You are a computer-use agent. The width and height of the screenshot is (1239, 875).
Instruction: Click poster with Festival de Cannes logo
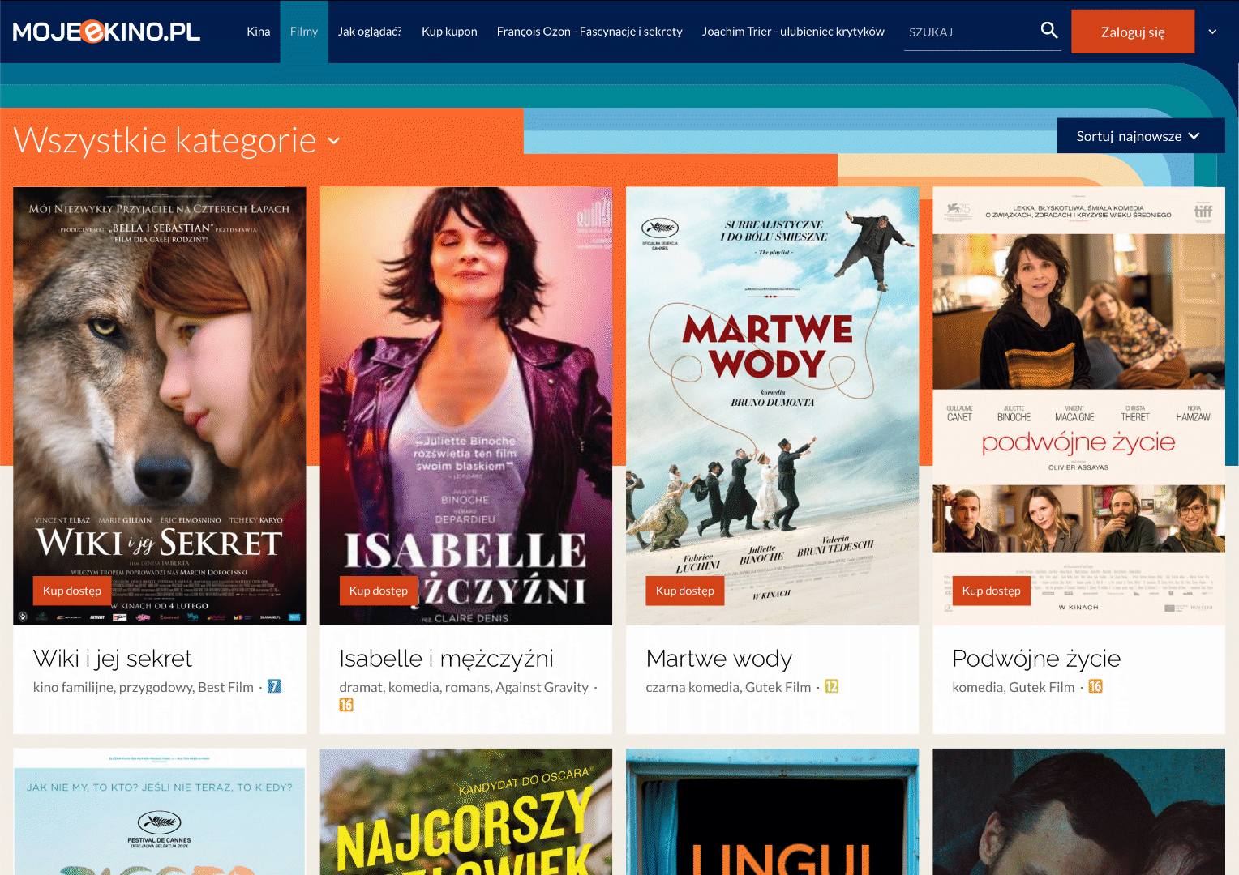click(160, 812)
